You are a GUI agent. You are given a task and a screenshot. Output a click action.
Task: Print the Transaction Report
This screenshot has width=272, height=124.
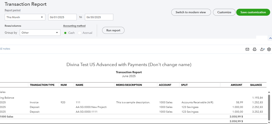[x=255, y=49]
